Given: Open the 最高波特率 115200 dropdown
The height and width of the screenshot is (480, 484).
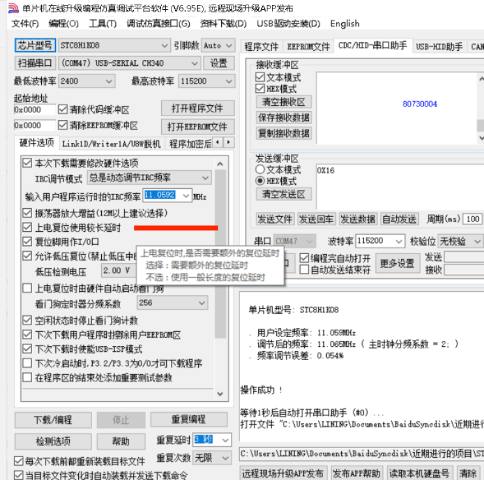Looking at the screenshot, I should click(206, 81).
